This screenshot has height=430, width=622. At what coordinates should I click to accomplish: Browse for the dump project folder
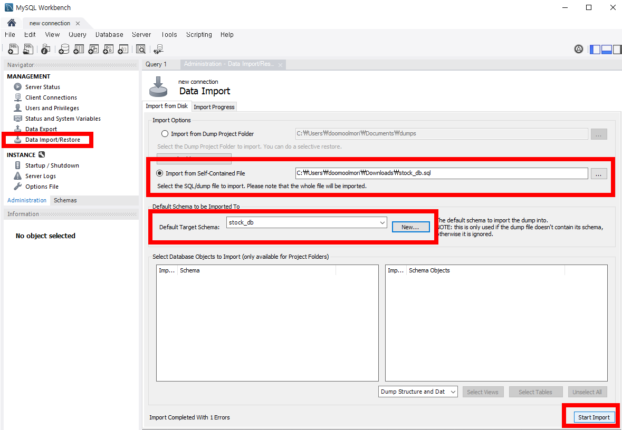click(599, 134)
